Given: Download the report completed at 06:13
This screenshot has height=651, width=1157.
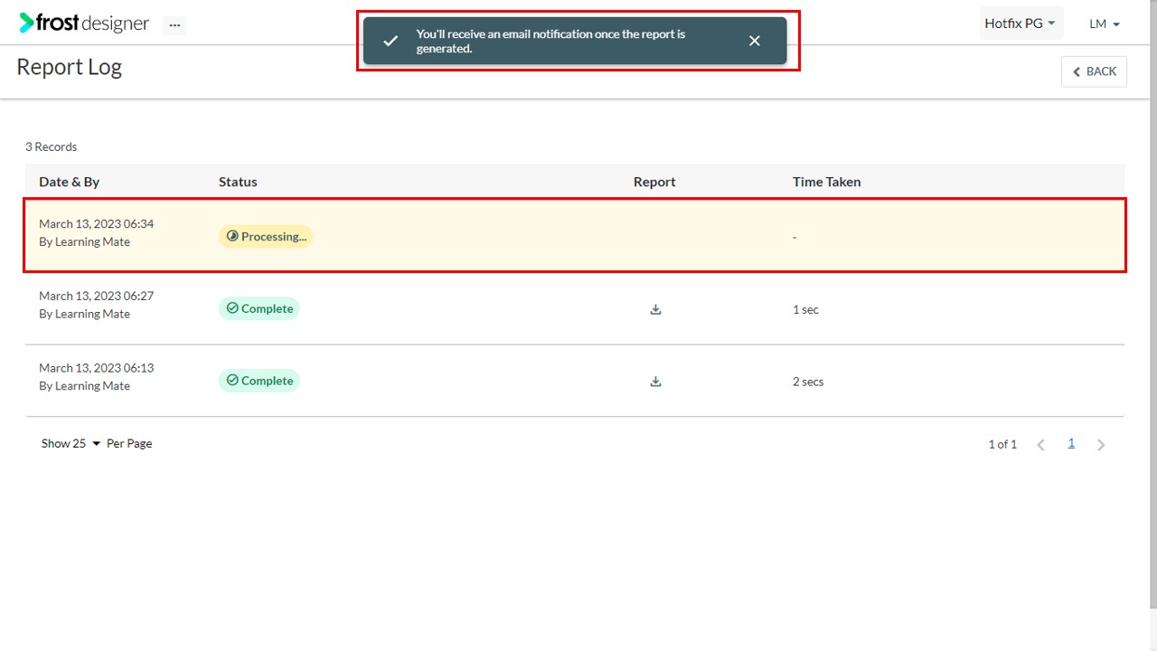Looking at the screenshot, I should click(655, 381).
